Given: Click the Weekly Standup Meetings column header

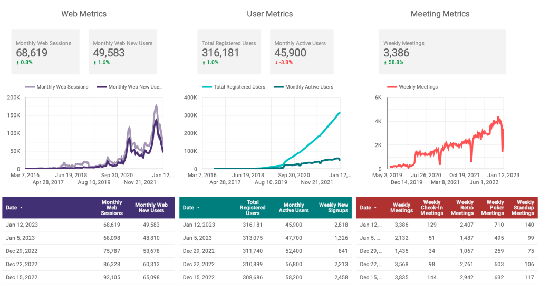Looking at the screenshot, I should tap(523, 208).
